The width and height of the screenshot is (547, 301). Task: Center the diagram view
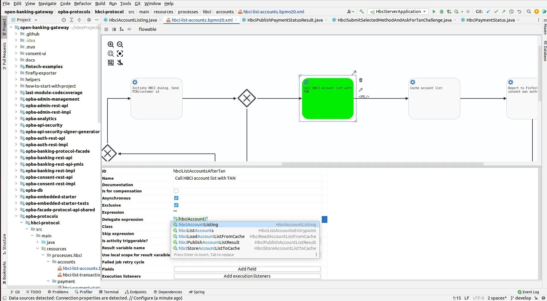pyautogui.click(x=120, y=54)
